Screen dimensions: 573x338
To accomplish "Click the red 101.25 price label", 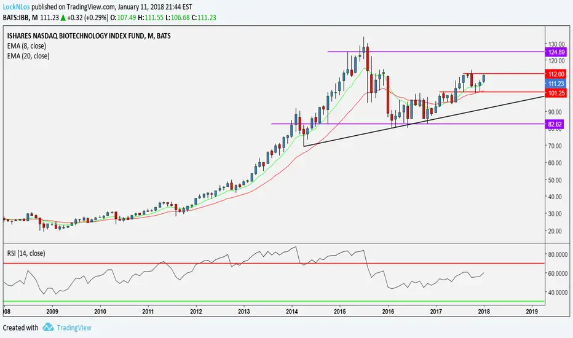I will point(556,93).
